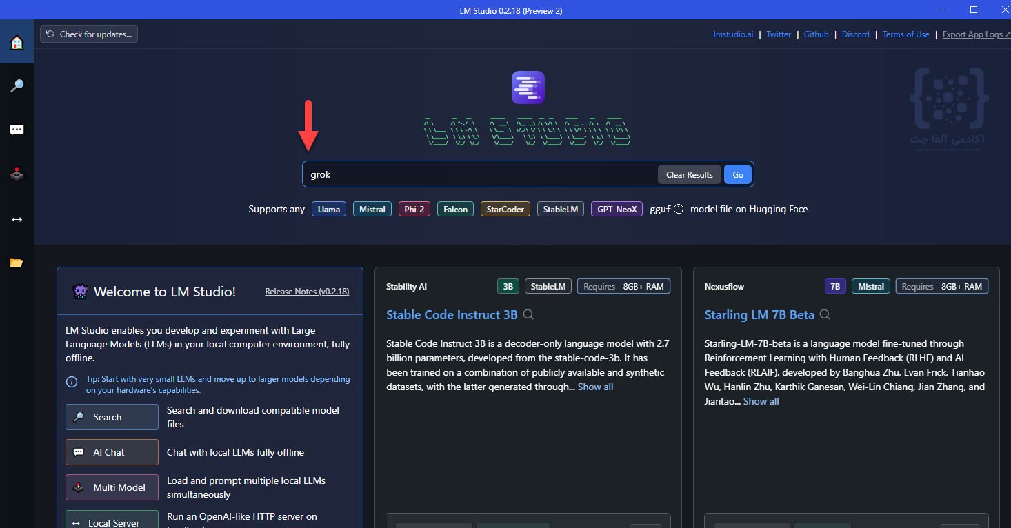Select the Phi-2 architecture tag

[414, 209]
